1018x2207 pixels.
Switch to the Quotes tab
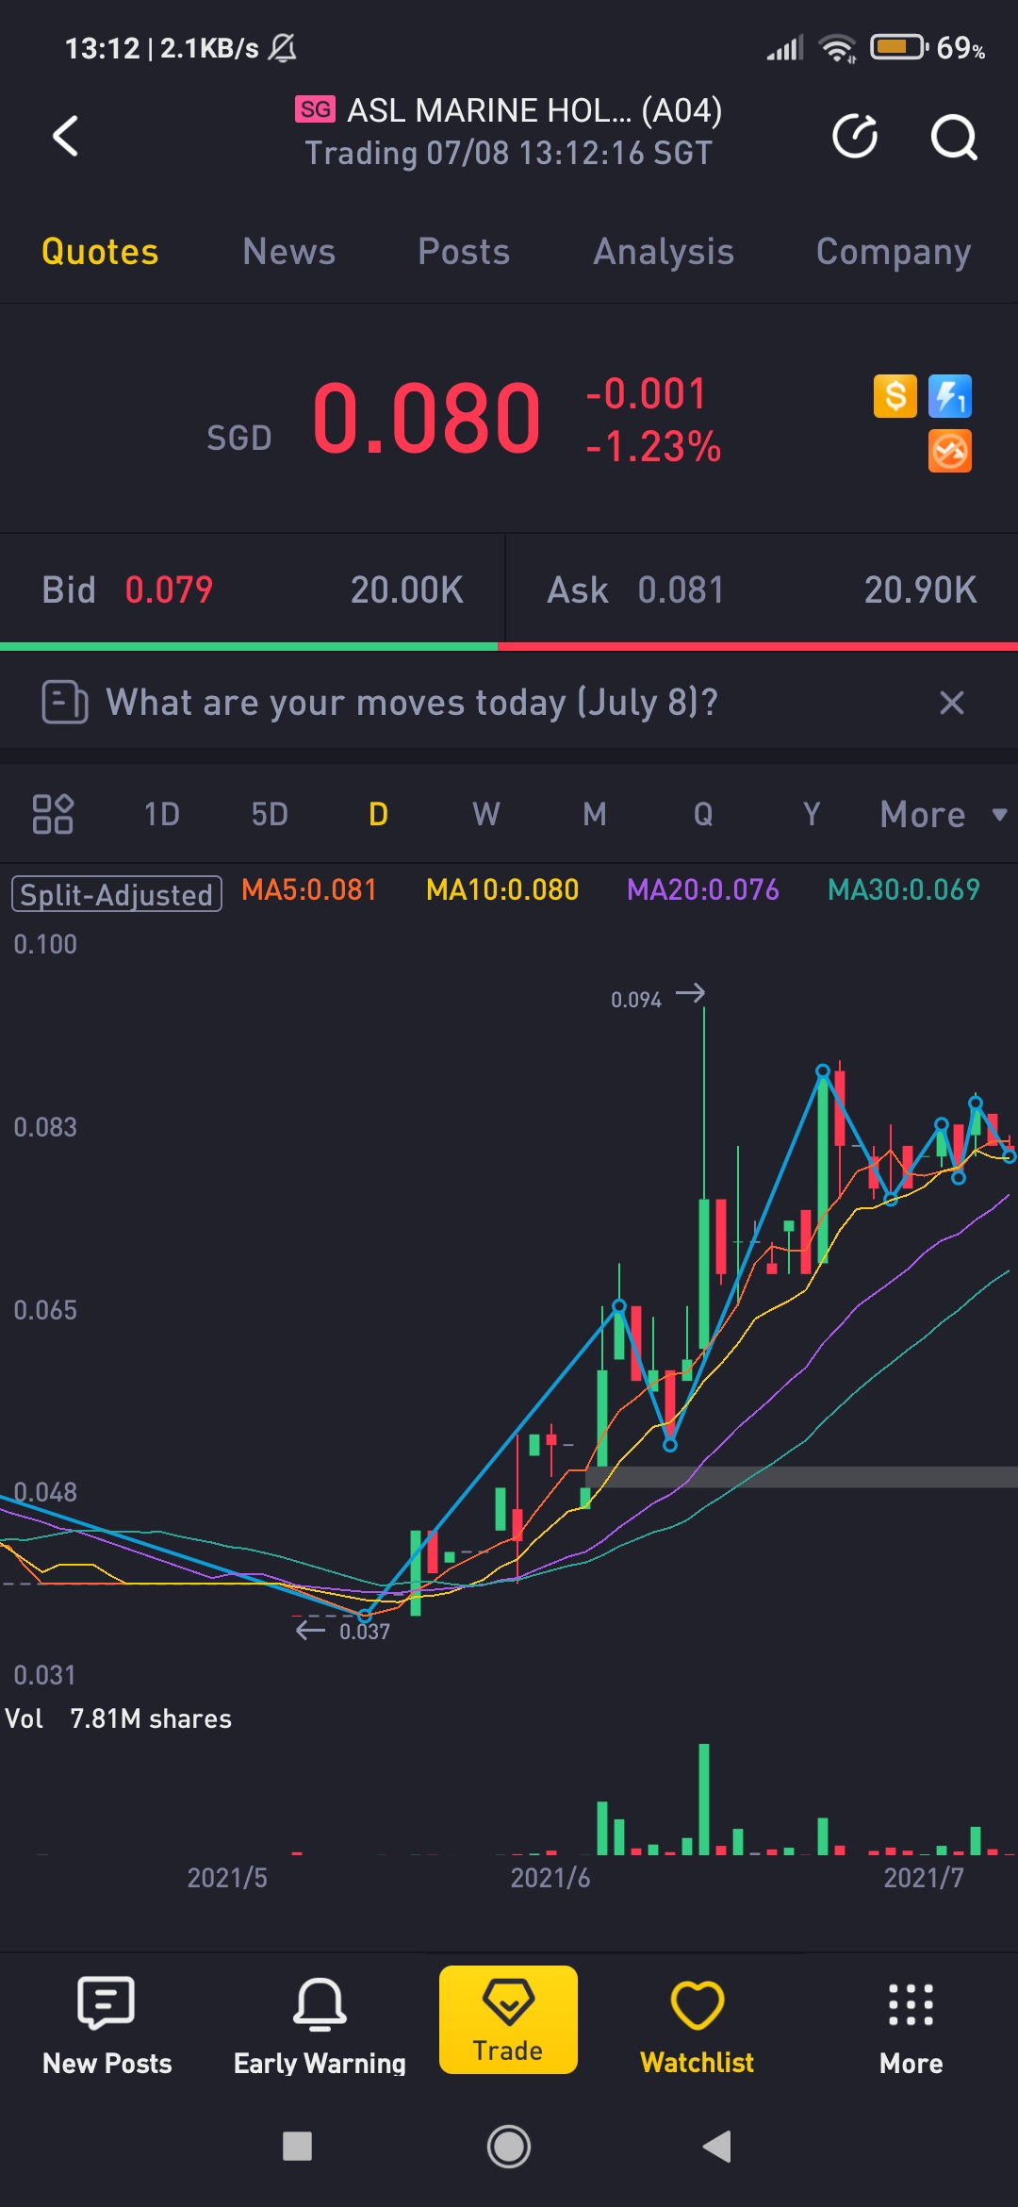coord(100,252)
